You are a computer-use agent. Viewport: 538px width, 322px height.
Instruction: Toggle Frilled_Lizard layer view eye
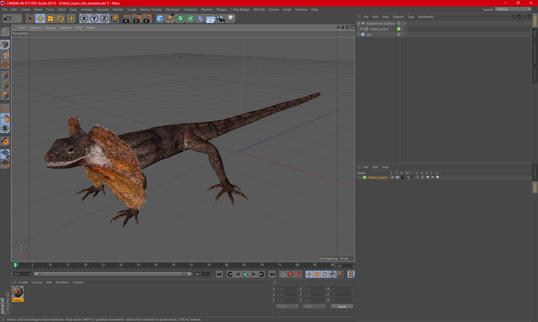pyautogui.click(x=397, y=177)
